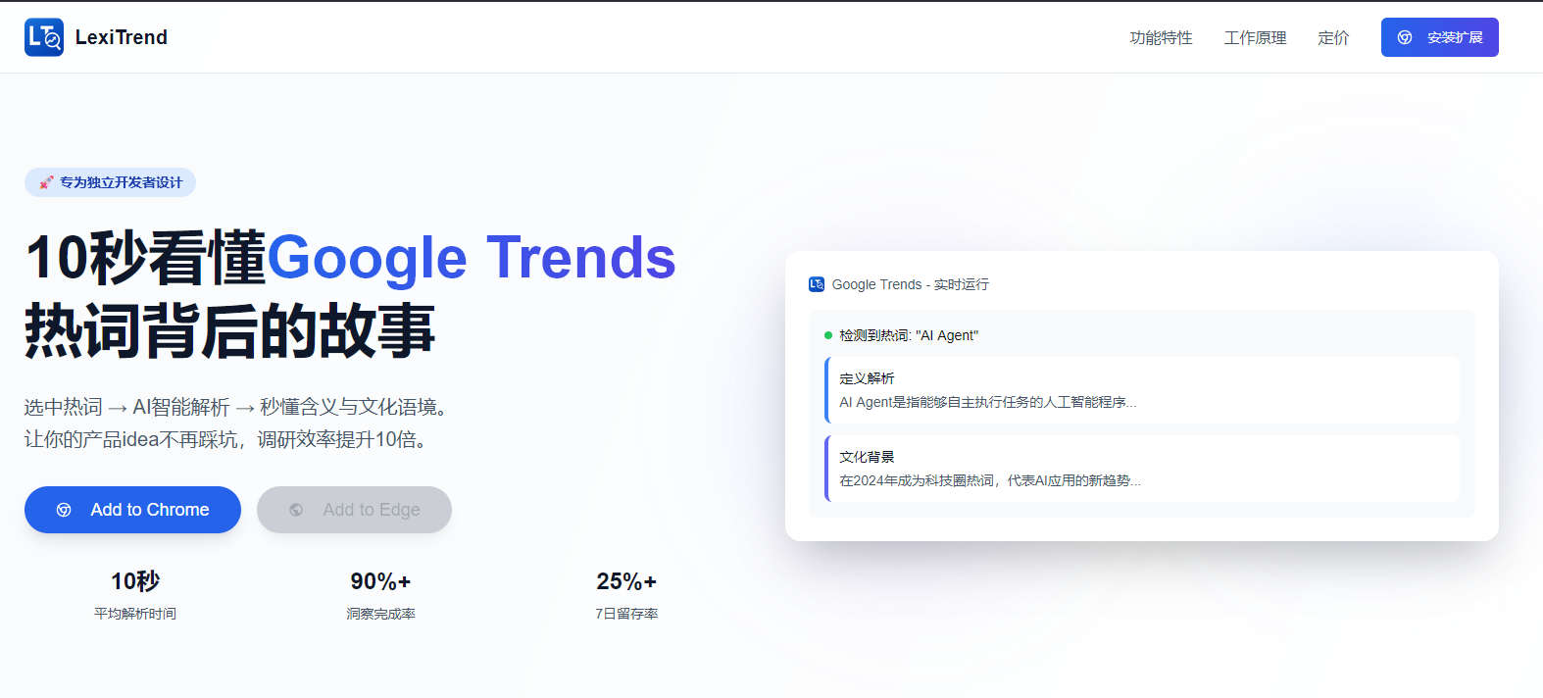Viewport: 1543px width, 698px height.
Task: Click the Edge icon in Add to Edge
Action: coord(296,510)
